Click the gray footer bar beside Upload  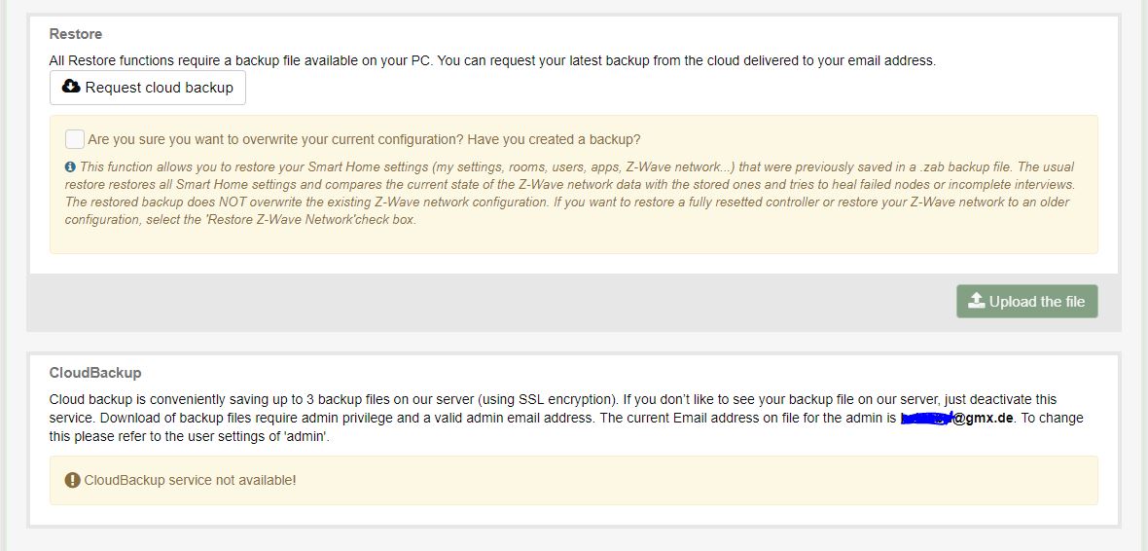[x=486, y=302]
